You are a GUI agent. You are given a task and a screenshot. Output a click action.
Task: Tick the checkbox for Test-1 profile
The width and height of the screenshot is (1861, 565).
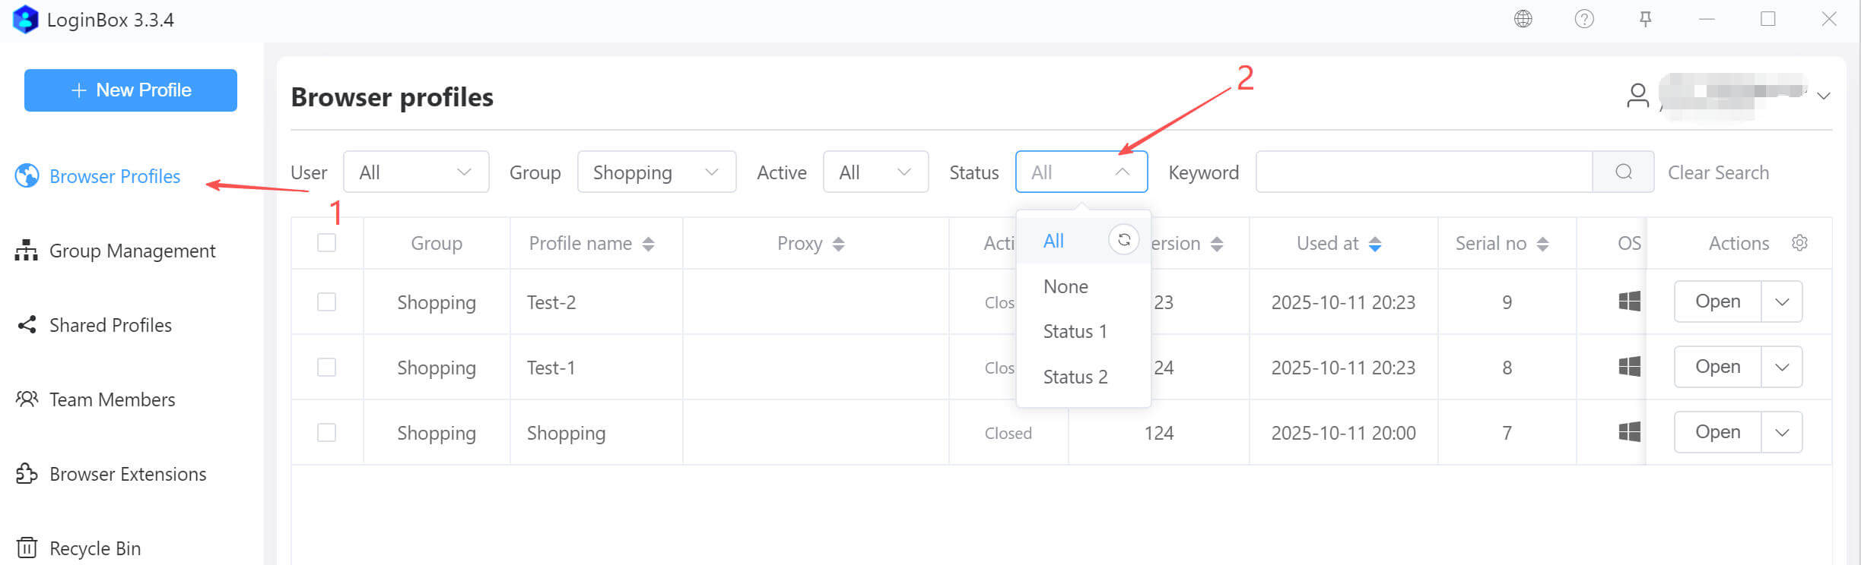[326, 368]
